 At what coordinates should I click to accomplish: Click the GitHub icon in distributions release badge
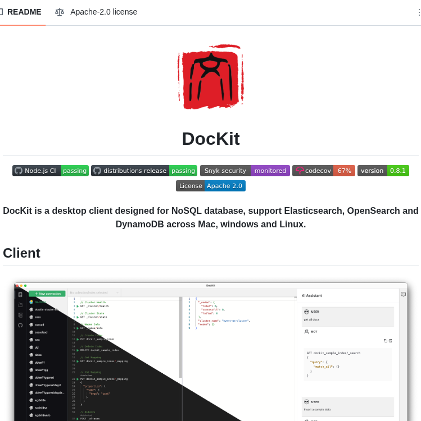pyautogui.click(x=97, y=171)
